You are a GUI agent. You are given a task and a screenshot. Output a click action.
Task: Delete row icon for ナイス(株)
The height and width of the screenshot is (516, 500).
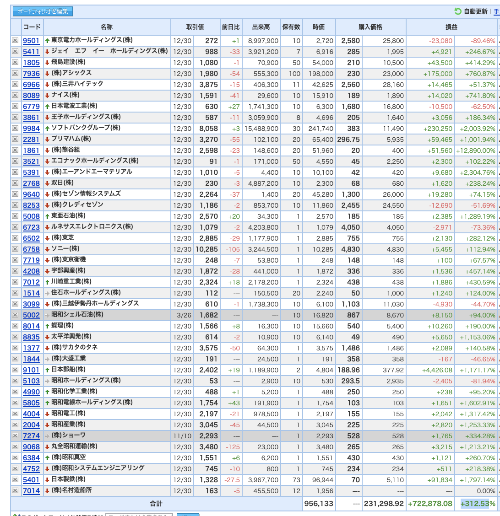(15, 95)
